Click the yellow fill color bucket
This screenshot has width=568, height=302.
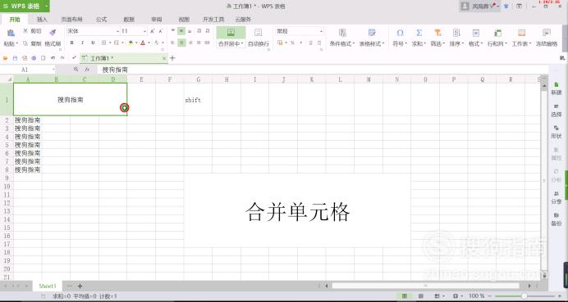coord(131,43)
